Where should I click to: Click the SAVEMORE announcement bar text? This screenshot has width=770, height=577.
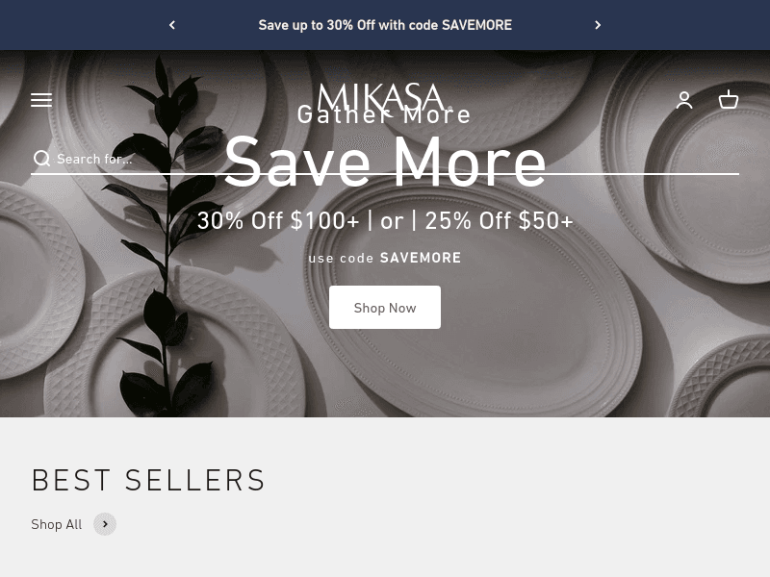click(385, 25)
